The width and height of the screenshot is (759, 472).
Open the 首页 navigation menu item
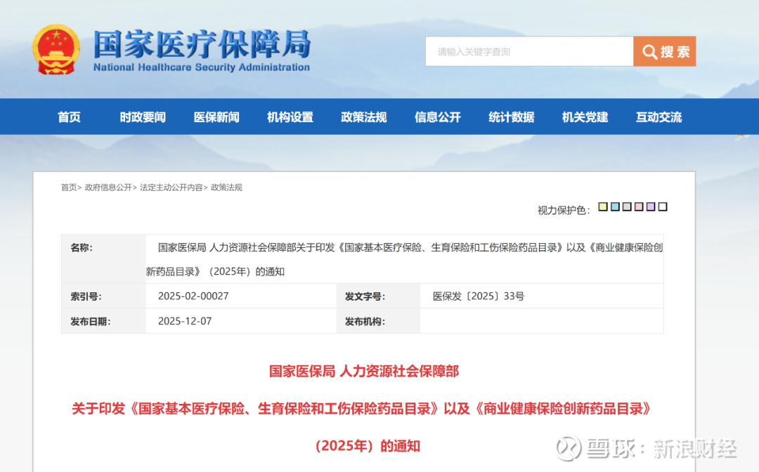[x=69, y=117]
